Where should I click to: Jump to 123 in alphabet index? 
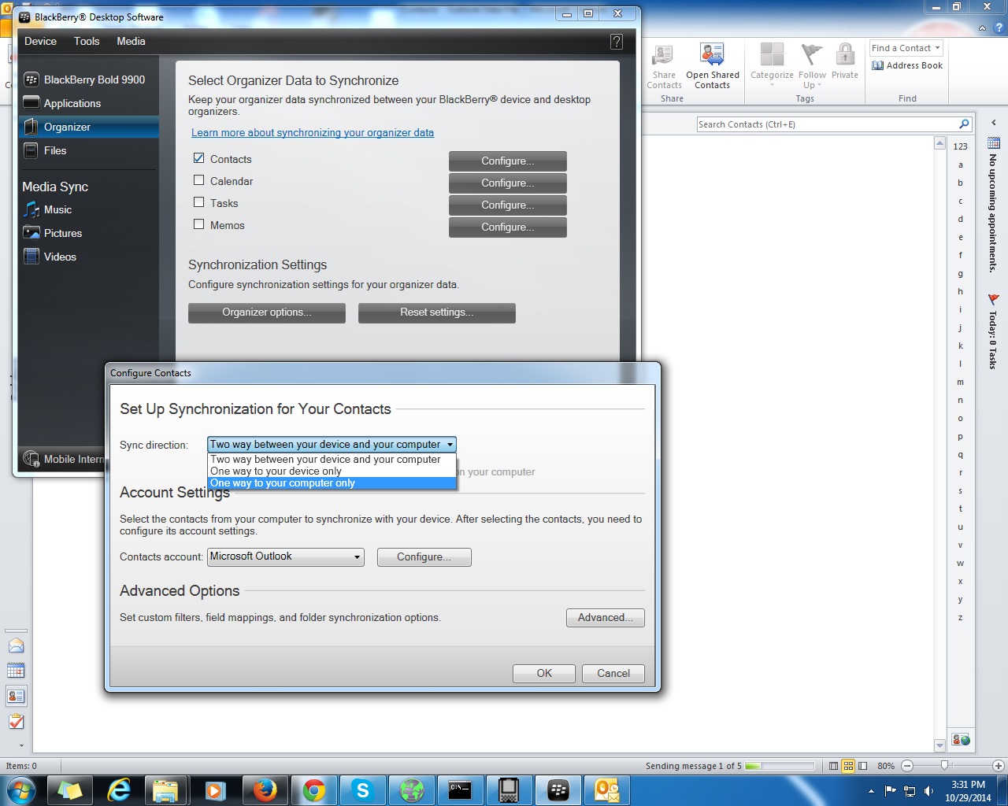[x=960, y=146]
